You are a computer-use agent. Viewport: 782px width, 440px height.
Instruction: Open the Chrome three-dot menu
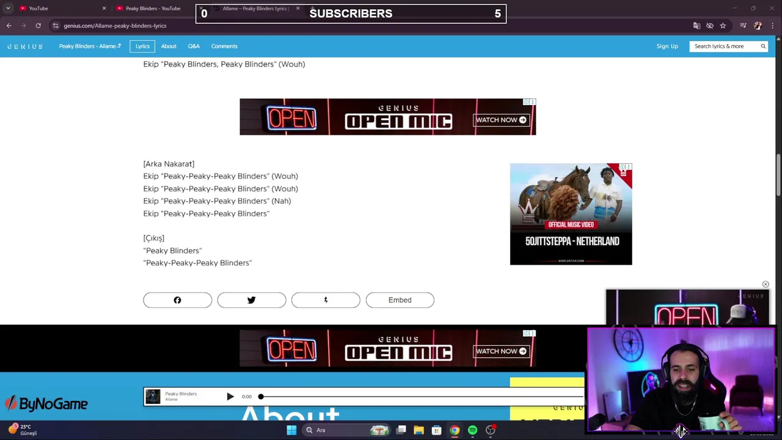(773, 26)
